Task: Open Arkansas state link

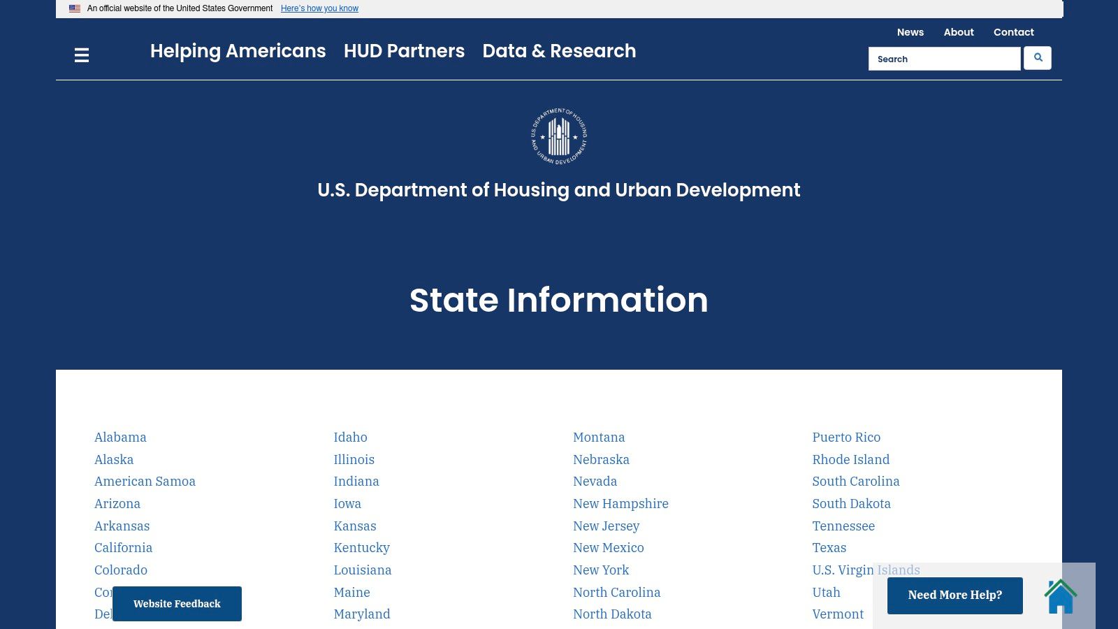Action: click(122, 526)
